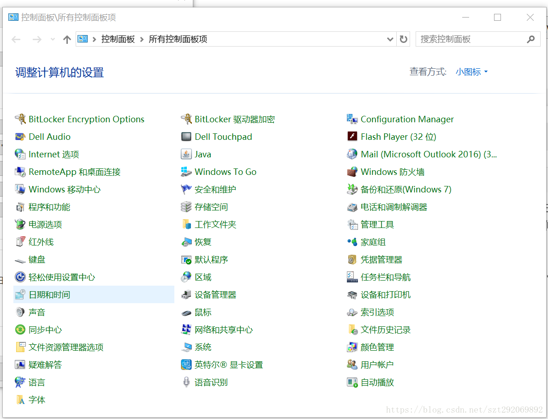Expand chevron after 控制面板 breadcrumb
The width and height of the screenshot is (548, 419).
[142, 39]
